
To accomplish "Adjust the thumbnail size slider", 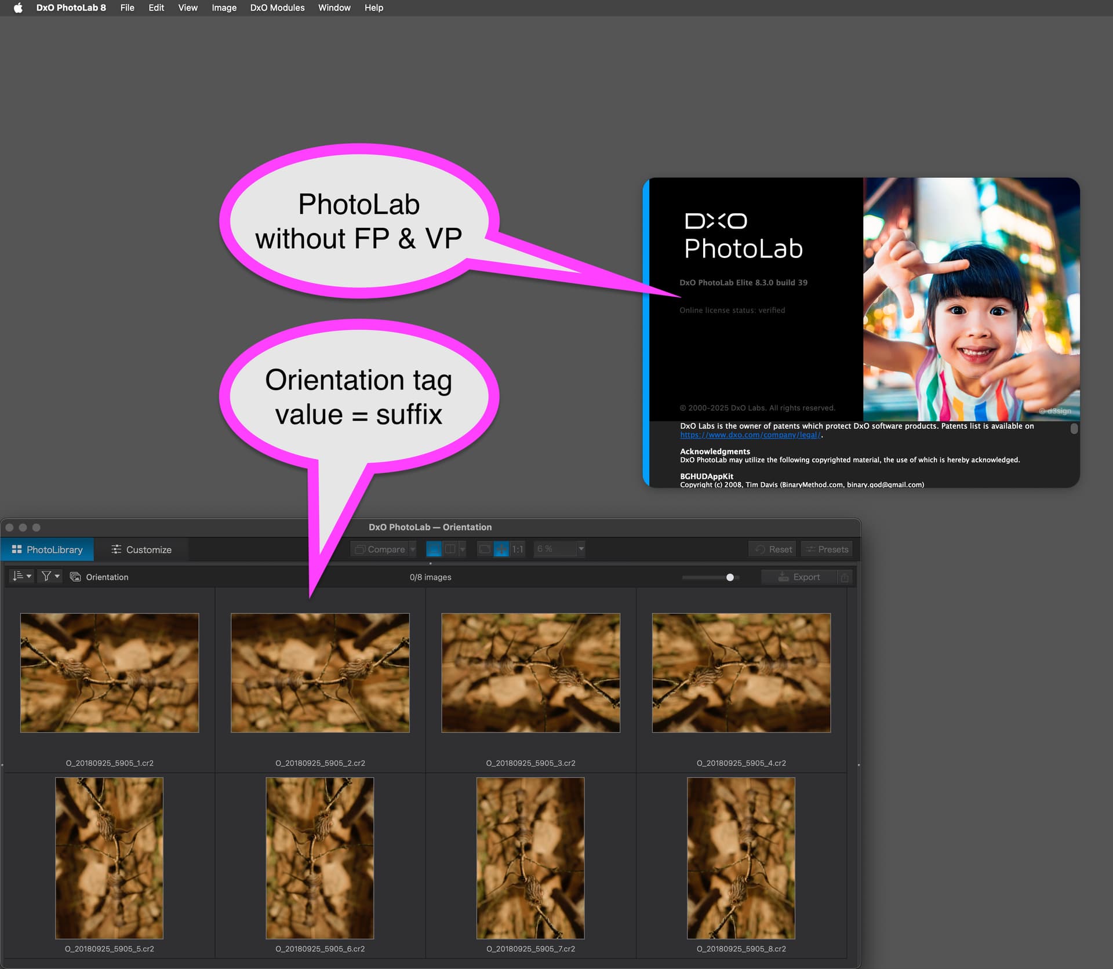I will [x=730, y=577].
